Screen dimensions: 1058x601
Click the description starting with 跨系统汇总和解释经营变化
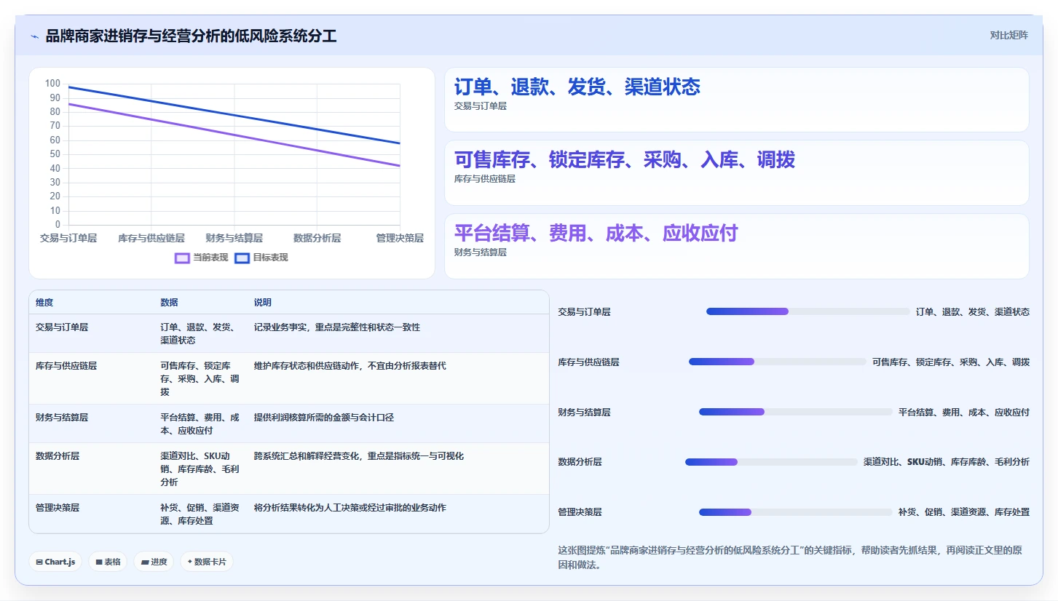pos(359,456)
